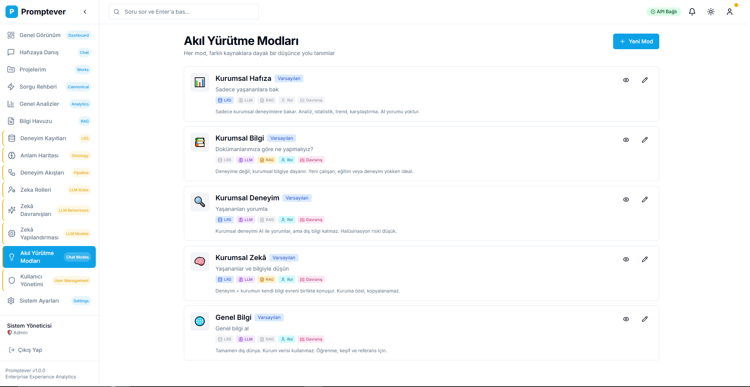Click the RAG tag on Kurumsal Bilgi
This screenshot has height=387, width=750.
(267, 160)
